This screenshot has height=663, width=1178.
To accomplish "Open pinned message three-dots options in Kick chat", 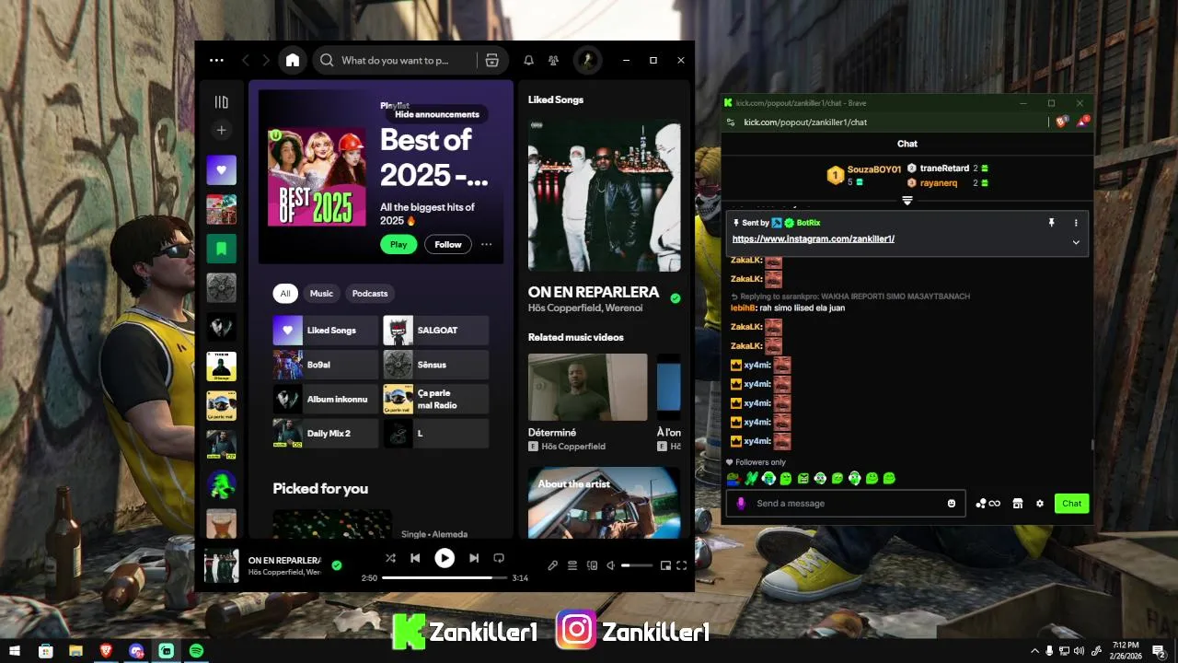I will [x=1076, y=223].
